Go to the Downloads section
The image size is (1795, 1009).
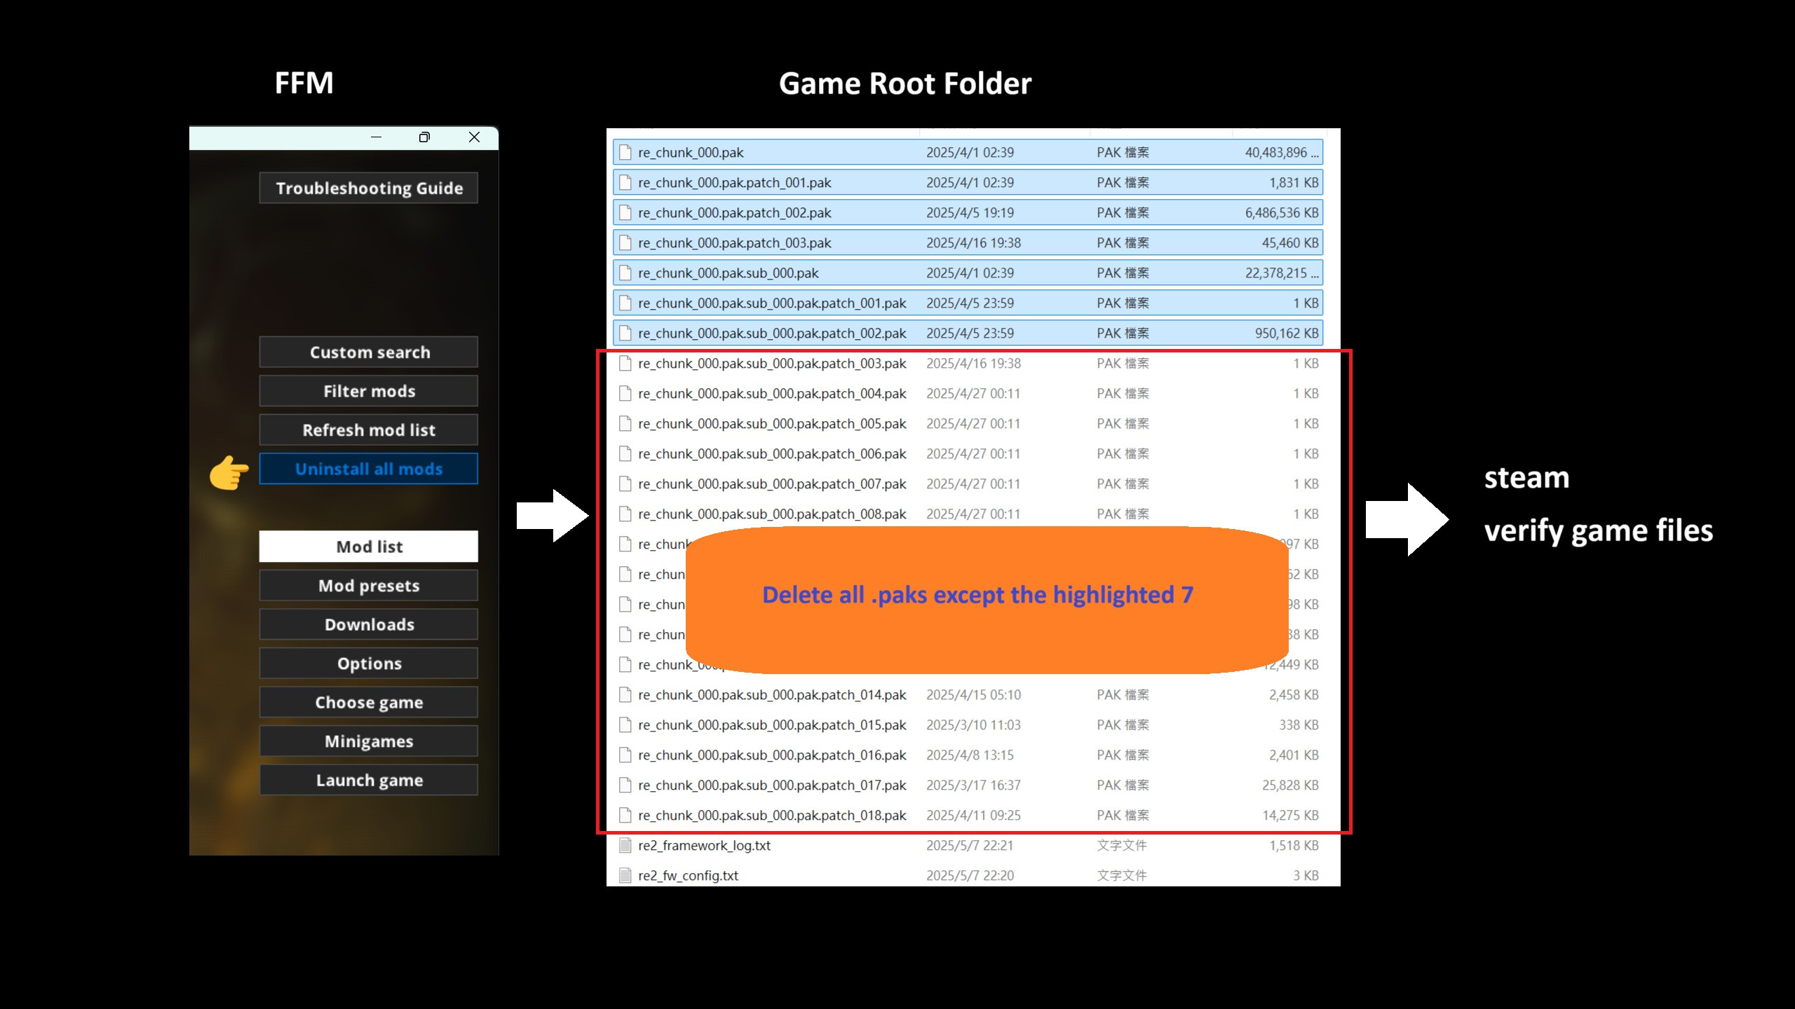click(369, 624)
